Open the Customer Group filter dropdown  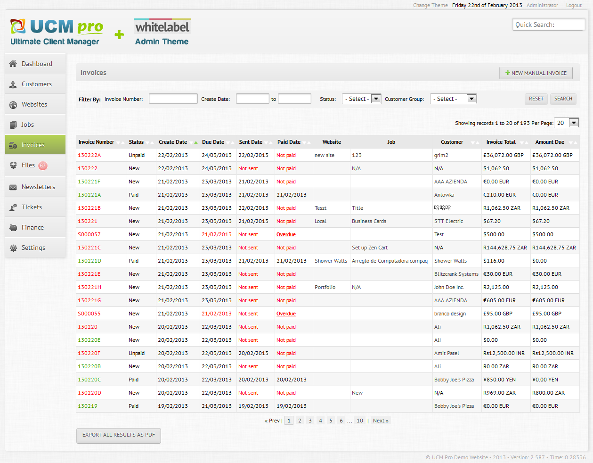tap(454, 99)
